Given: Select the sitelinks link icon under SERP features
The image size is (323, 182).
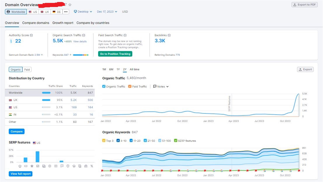Looking at the screenshot, I should [25, 166].
